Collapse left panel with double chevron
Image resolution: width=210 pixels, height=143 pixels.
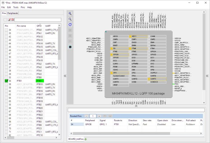pos(65,76)
